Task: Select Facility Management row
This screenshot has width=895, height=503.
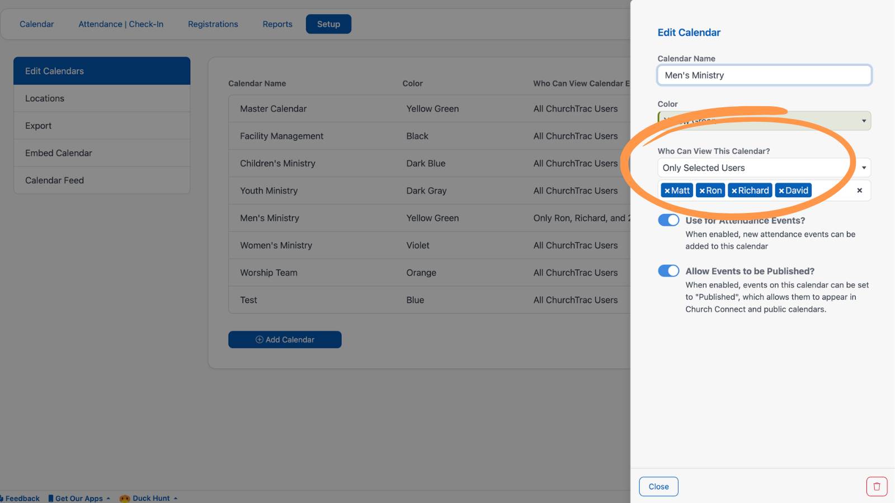Action: tap(430, 136)
